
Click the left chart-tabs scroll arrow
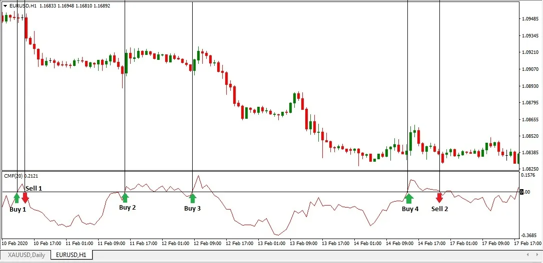[x=527, y=255]
